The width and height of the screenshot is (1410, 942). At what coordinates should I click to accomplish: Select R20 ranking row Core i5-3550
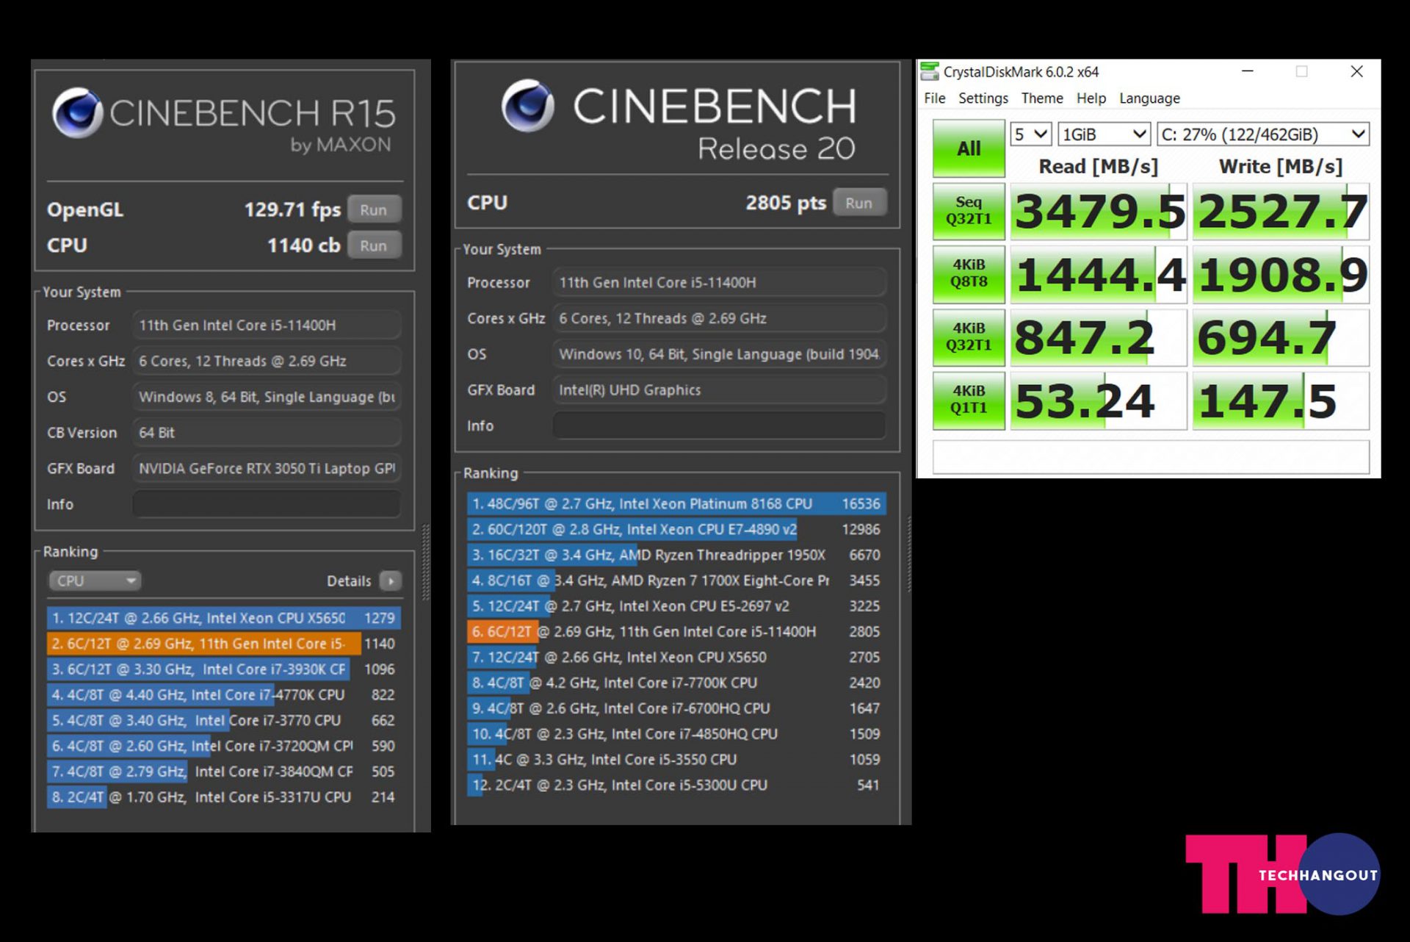[x=676, y=760]
